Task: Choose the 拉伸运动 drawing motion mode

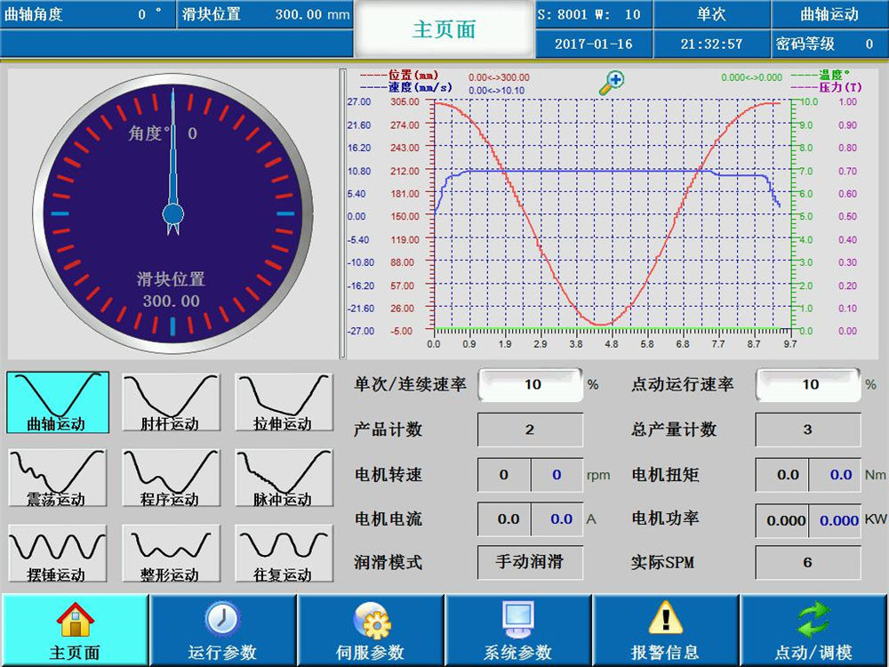Action: click(284, 402)
